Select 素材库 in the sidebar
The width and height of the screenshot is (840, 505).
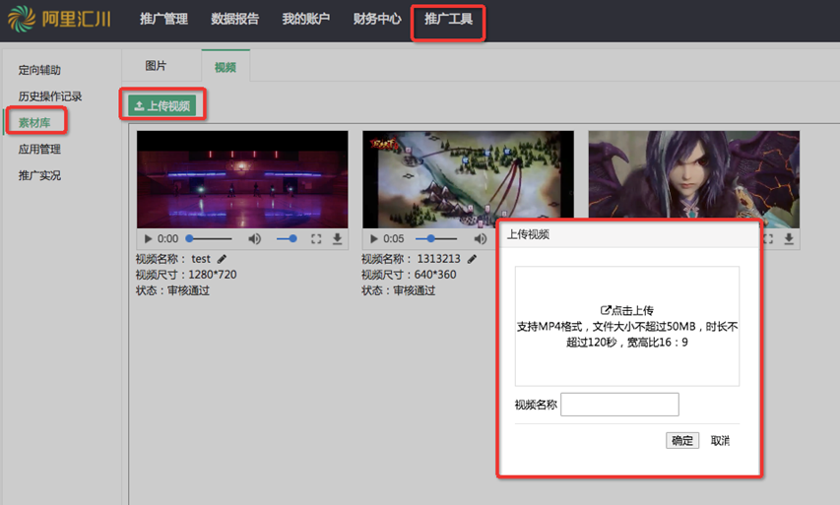click(34, 123)
